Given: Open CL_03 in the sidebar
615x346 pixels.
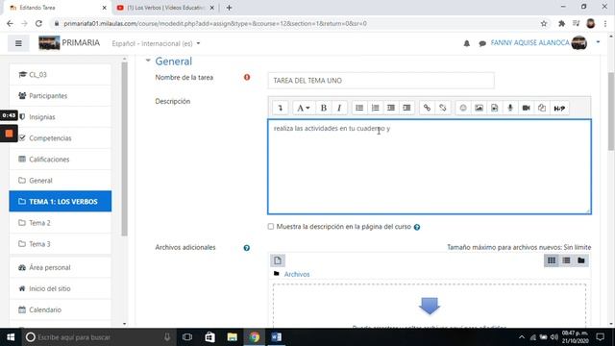Looking at the screenshot, I should [x=61, y=75].
